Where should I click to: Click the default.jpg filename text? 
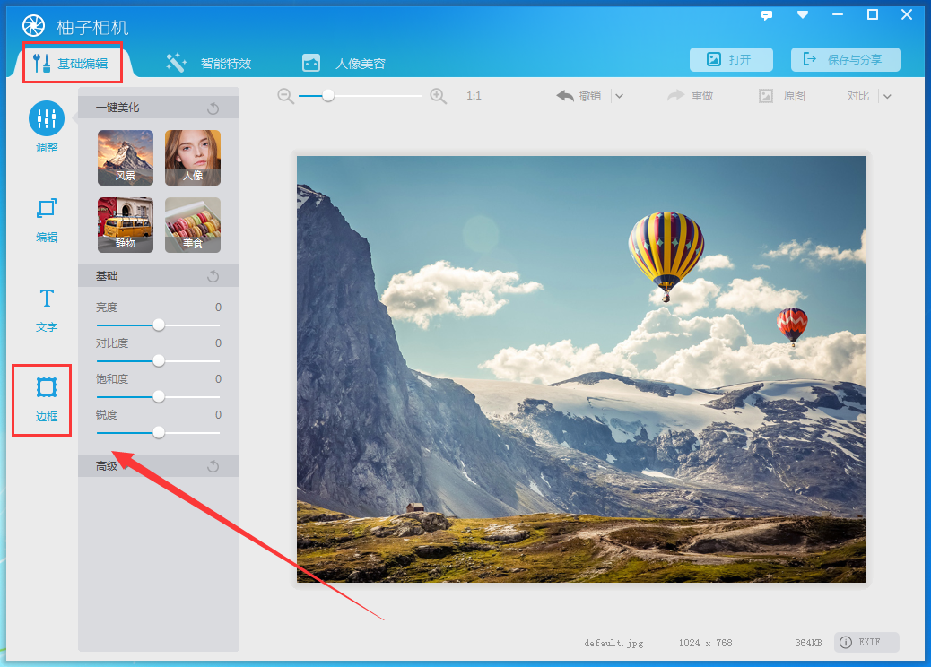coord(613,644)
